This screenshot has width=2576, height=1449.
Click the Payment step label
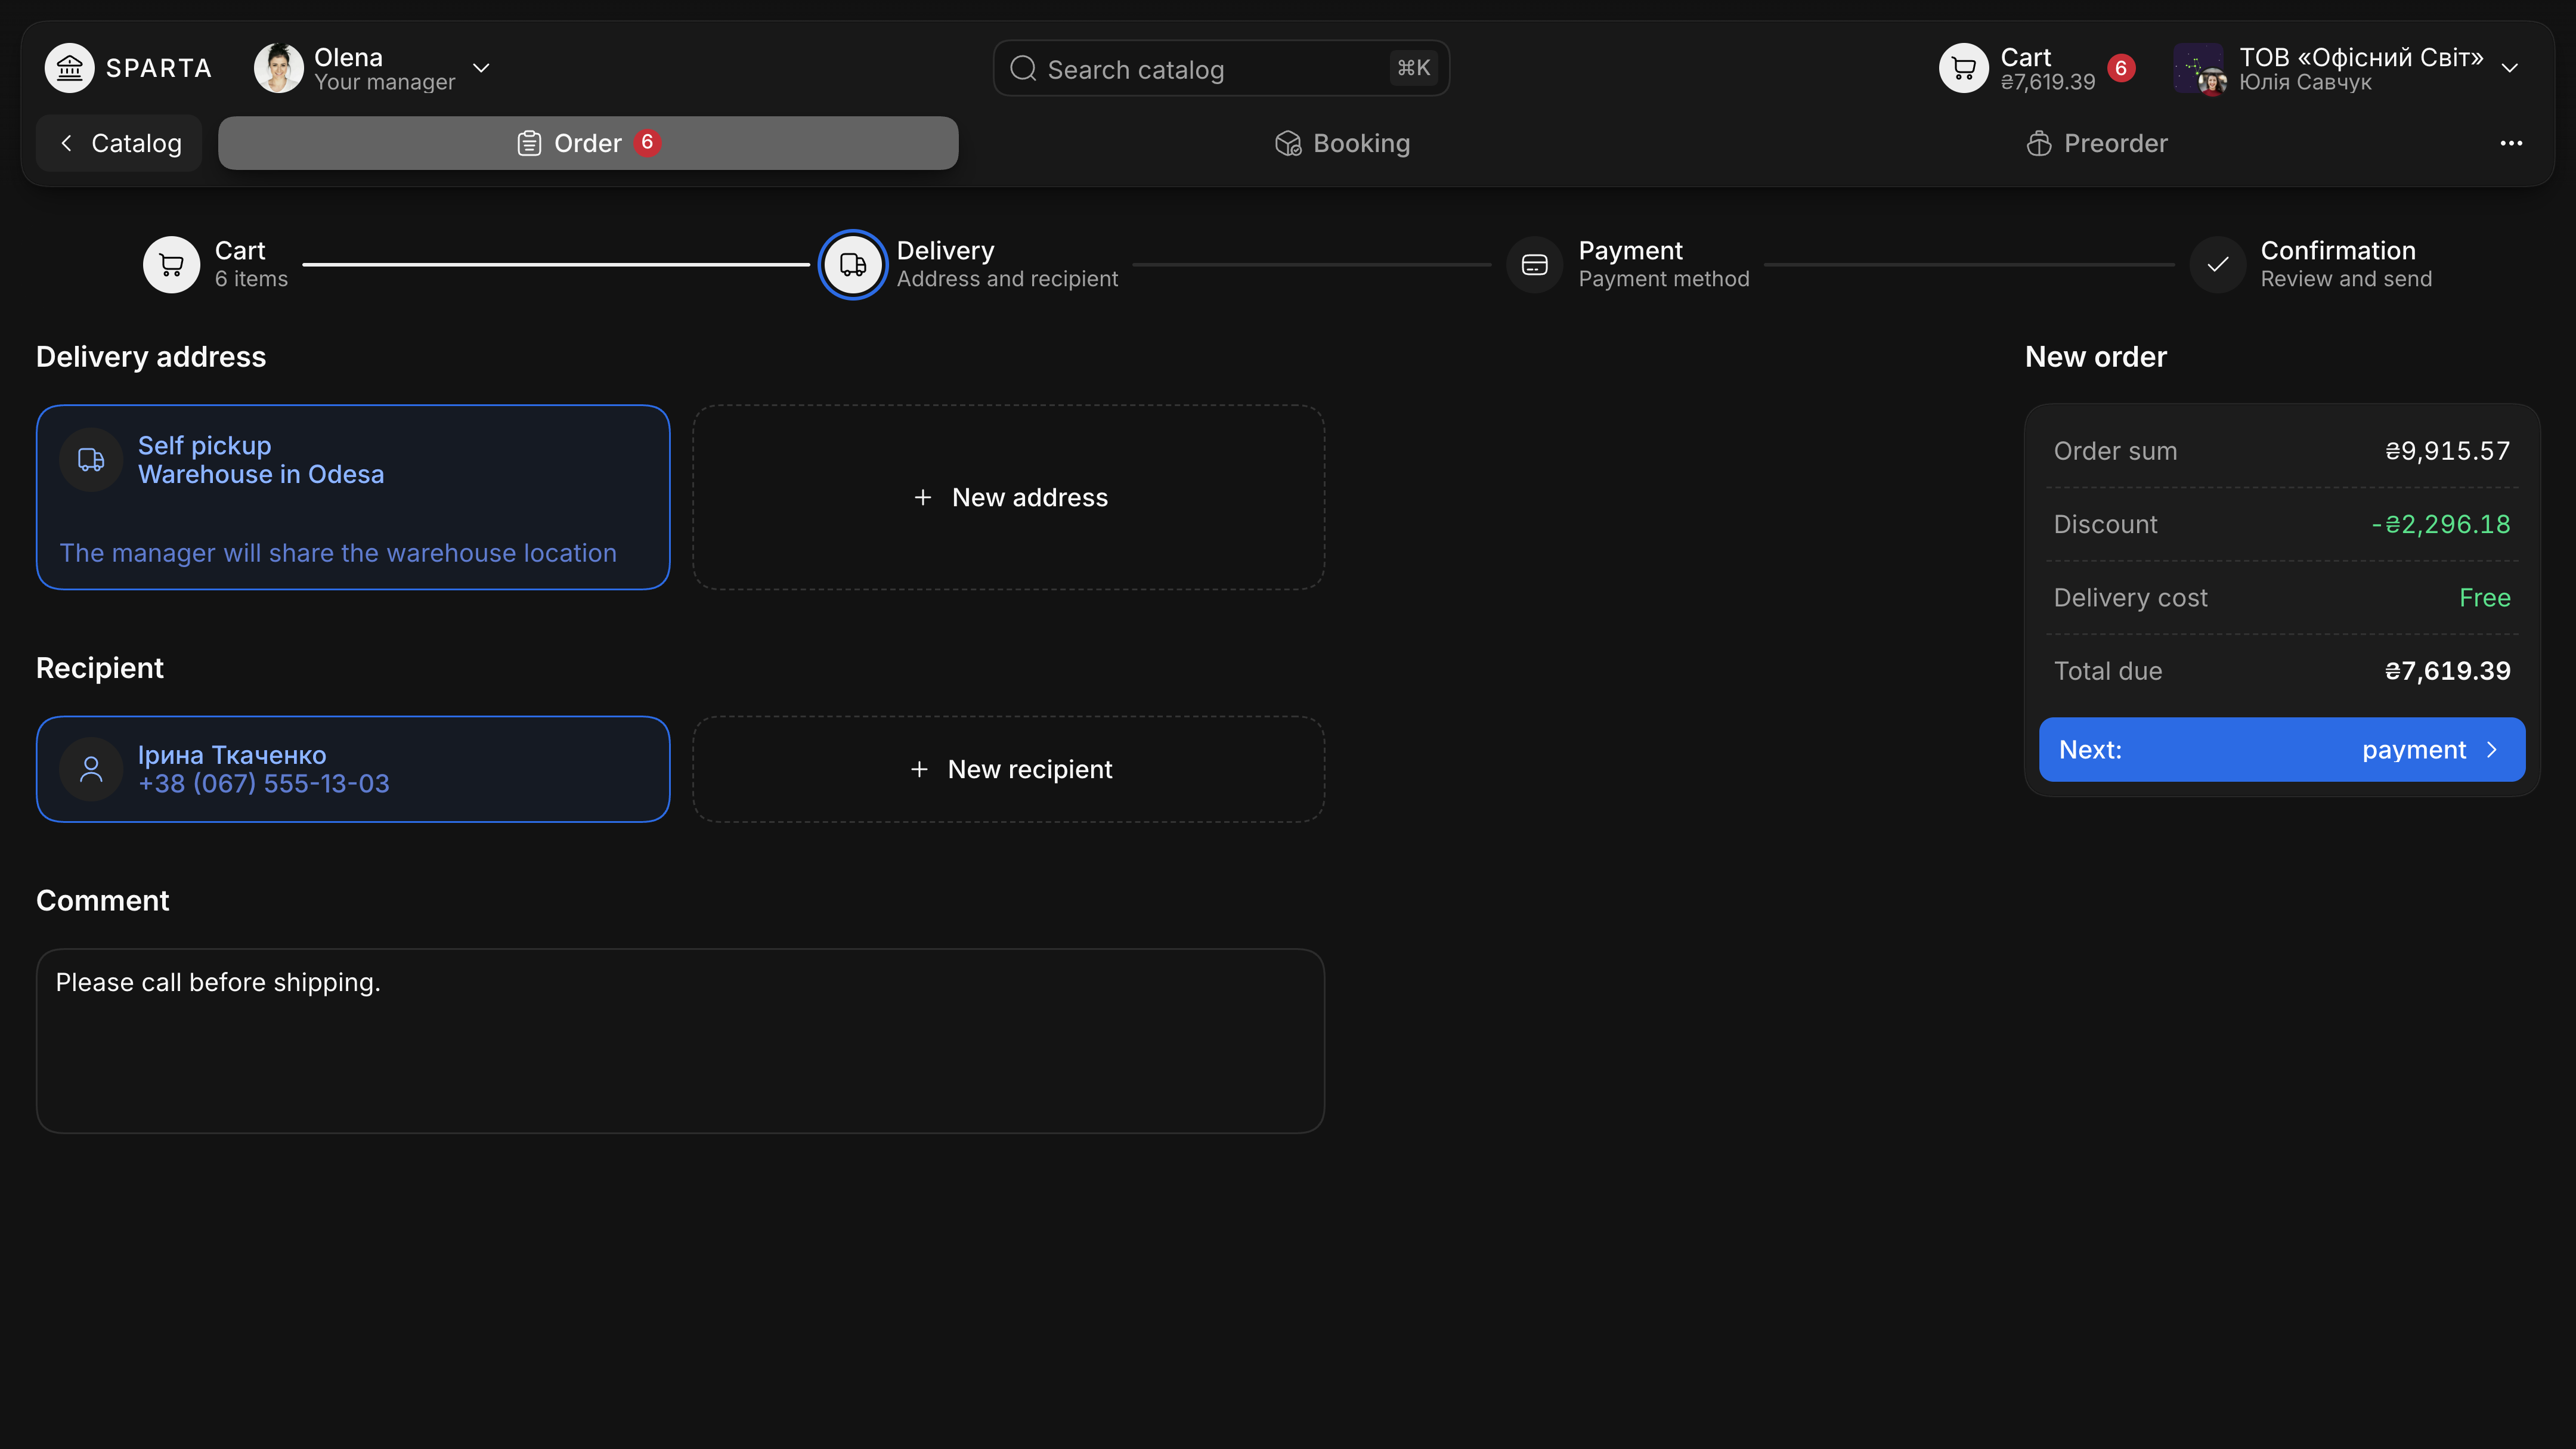point(1630,250)
